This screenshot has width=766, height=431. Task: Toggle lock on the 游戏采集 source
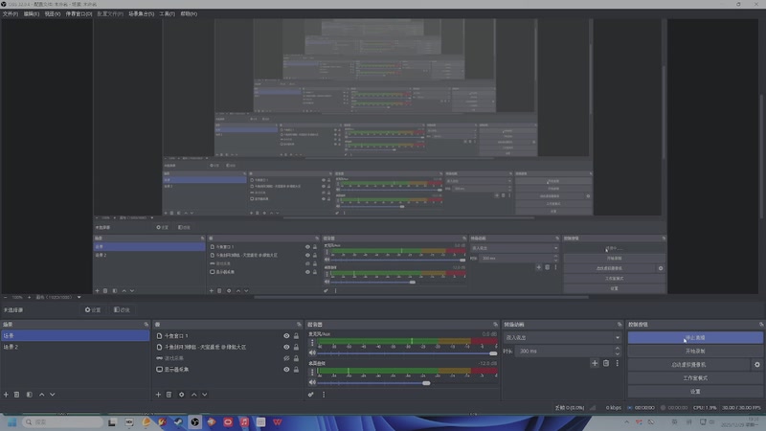pos(296,358)
